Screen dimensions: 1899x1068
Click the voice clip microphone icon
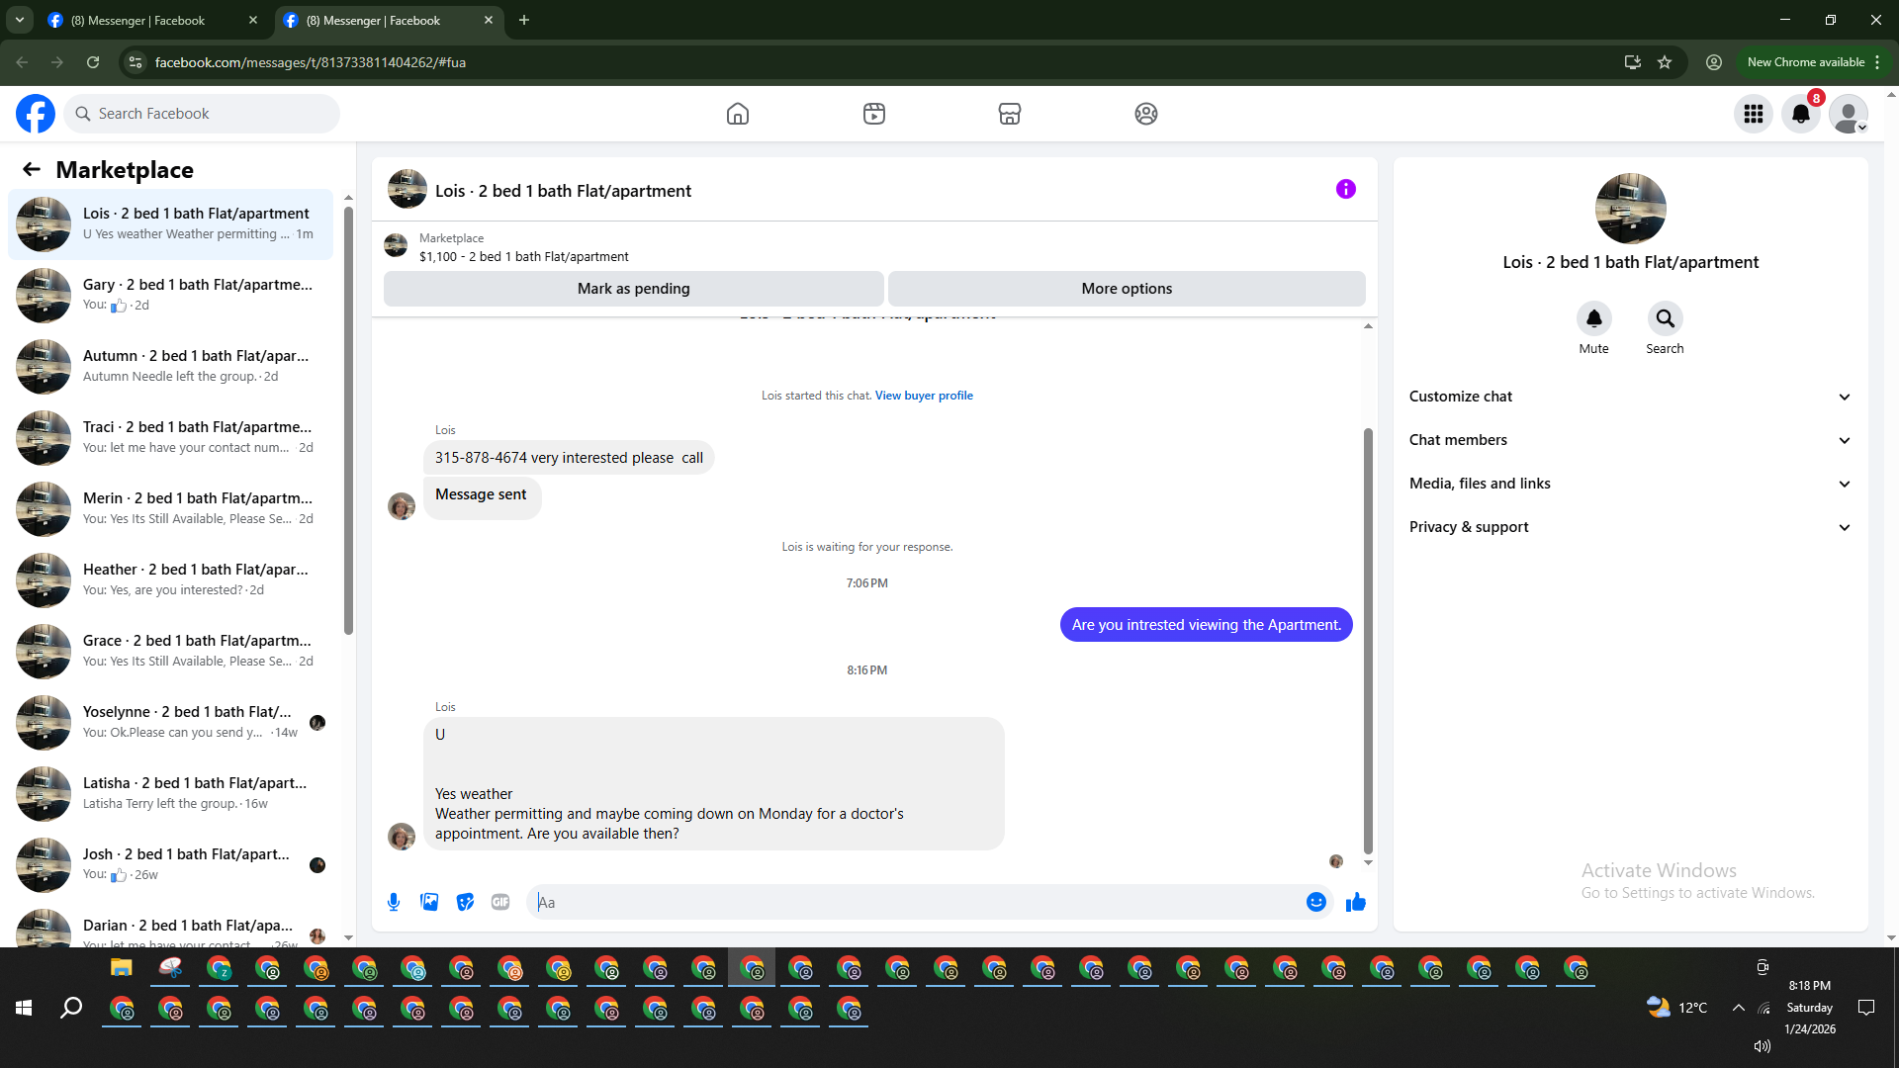click(394, 902)
